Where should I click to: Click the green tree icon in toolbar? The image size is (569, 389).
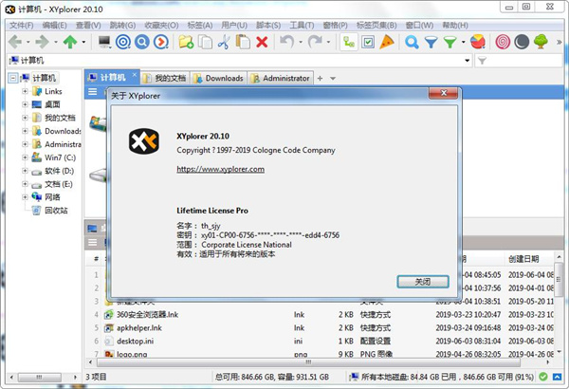point(541,43)
